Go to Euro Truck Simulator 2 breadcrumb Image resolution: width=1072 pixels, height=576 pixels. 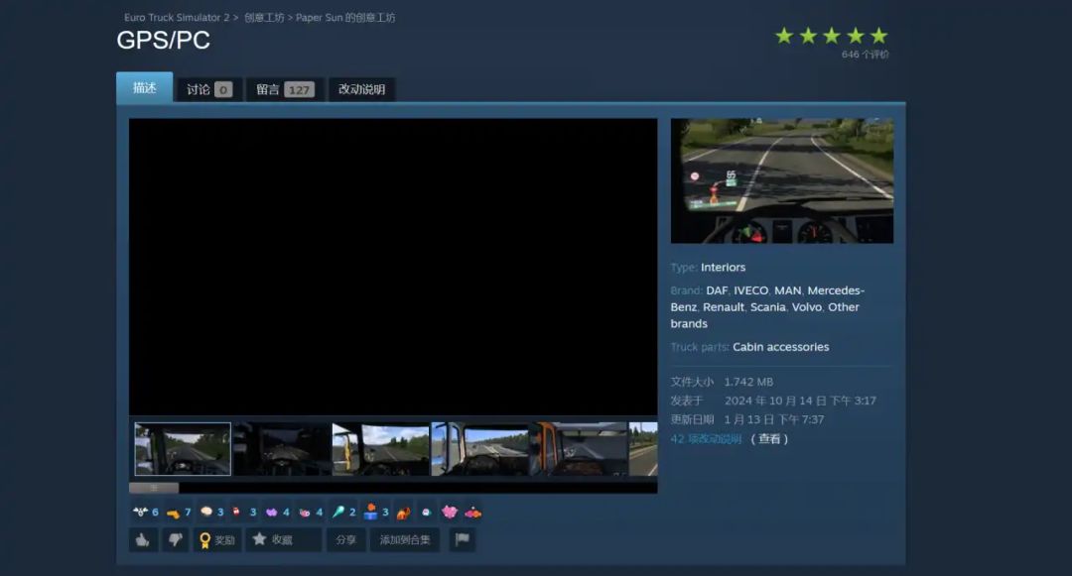pos(176,18)
